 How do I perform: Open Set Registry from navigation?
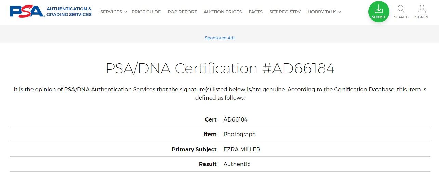click(285, 12)
